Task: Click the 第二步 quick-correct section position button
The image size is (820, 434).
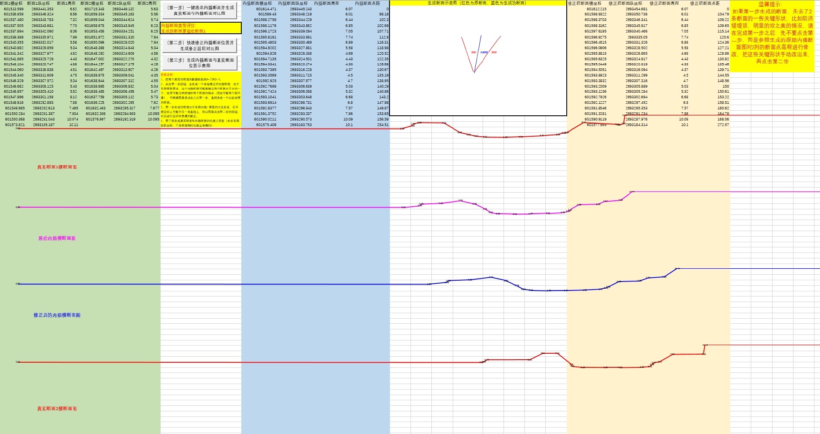Action: (200, 46)
